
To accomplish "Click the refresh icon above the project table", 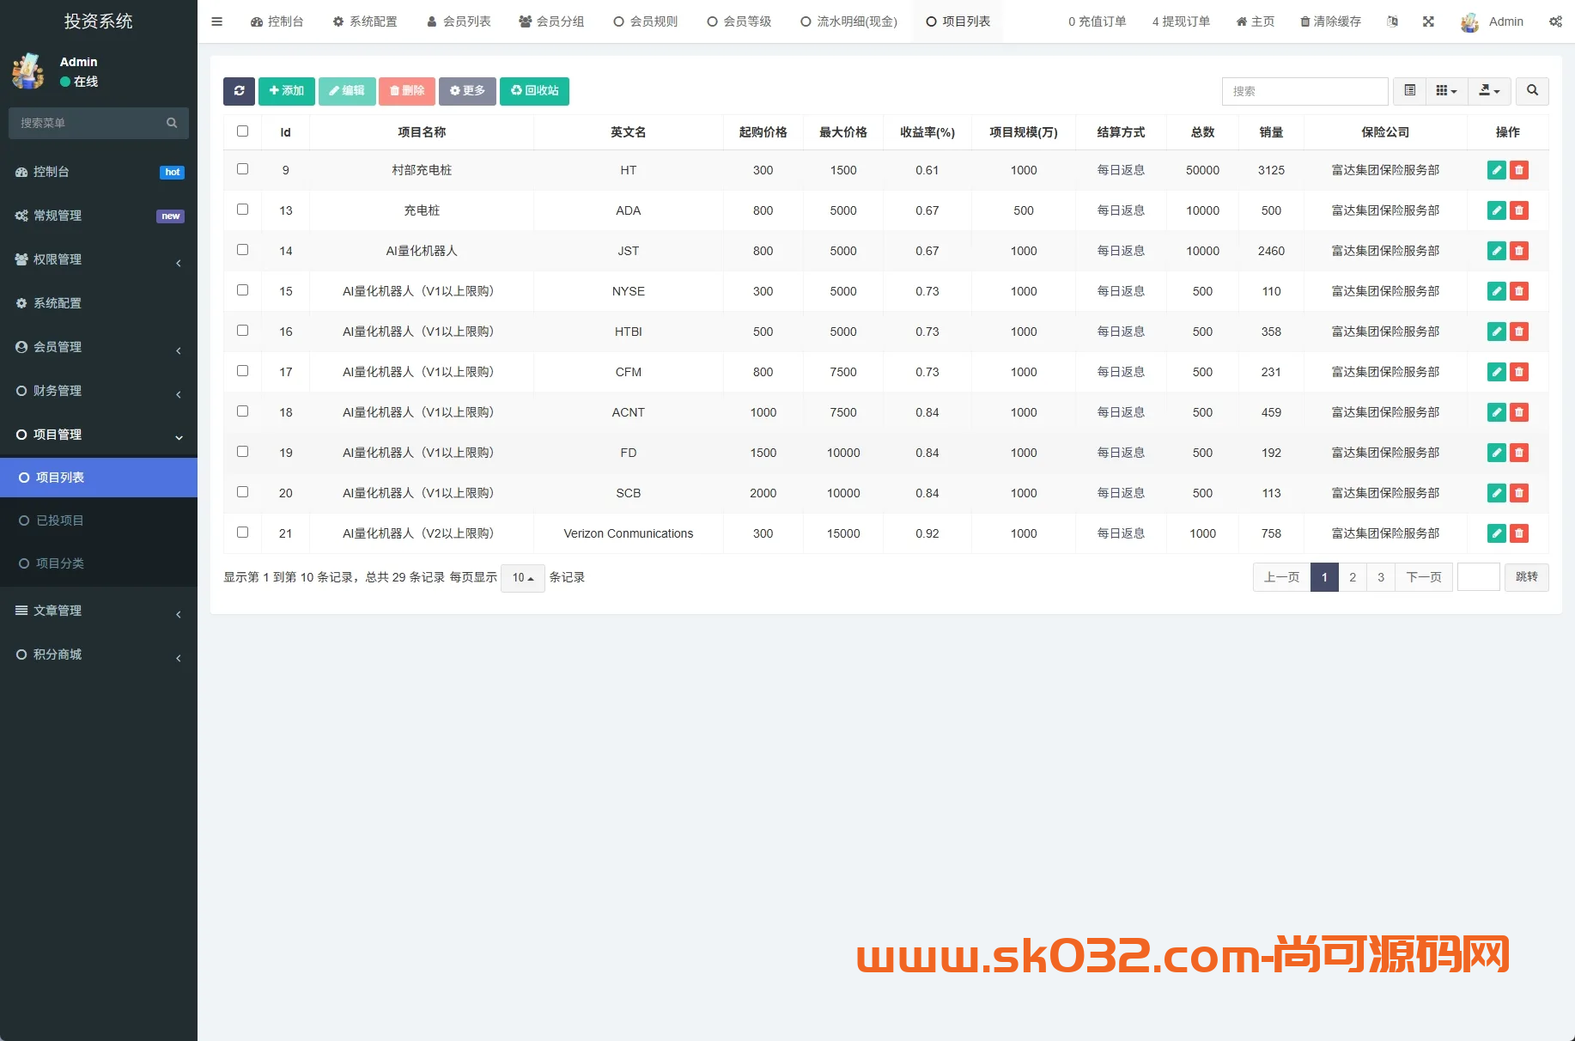I will click(x=239, y=91).
